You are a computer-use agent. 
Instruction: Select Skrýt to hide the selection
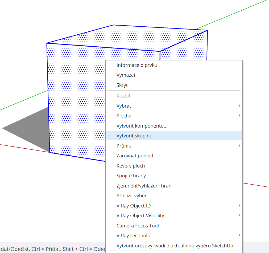coord(122,85)
